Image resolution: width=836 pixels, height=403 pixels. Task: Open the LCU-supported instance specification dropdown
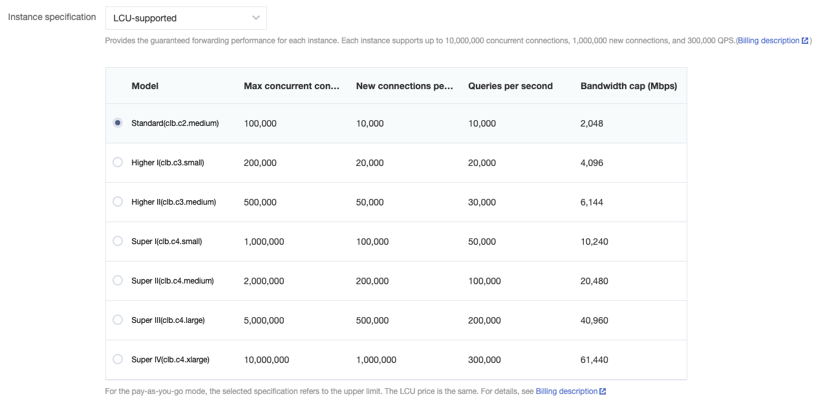[x=186, y=18]
